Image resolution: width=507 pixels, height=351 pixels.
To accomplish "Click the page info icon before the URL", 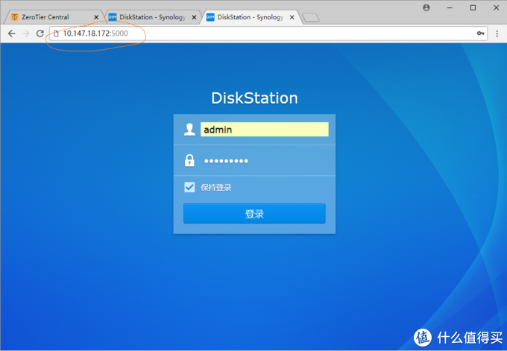I will (x=56, y=34).
